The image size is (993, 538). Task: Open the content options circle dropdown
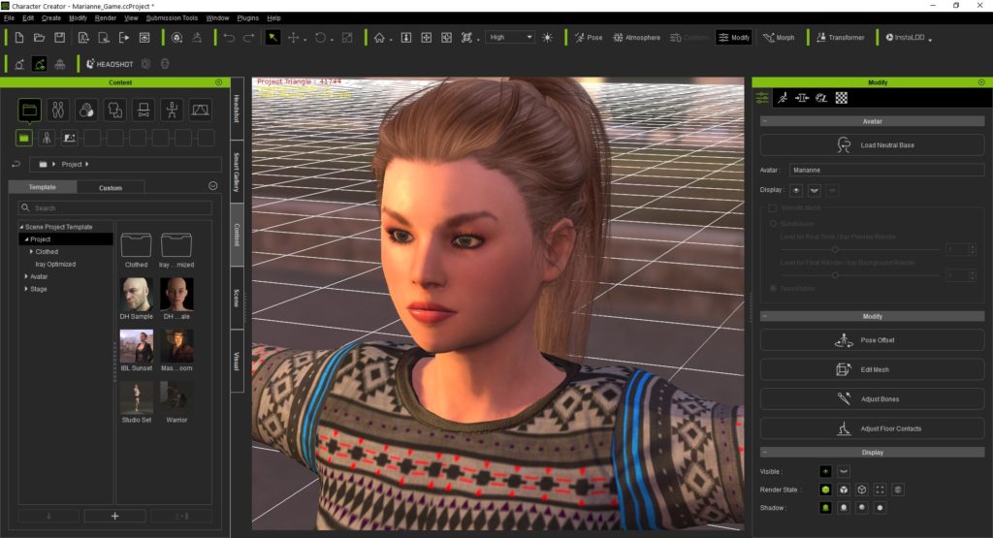(x=212, y=186)
